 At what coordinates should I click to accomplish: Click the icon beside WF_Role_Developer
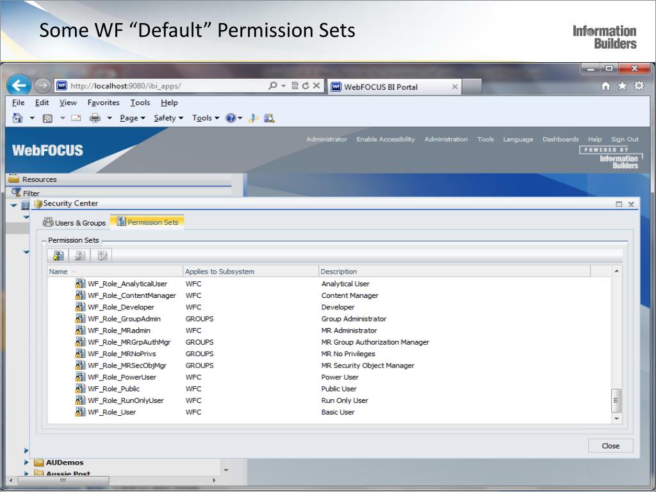pyautogui.click(x=80, y=307)
